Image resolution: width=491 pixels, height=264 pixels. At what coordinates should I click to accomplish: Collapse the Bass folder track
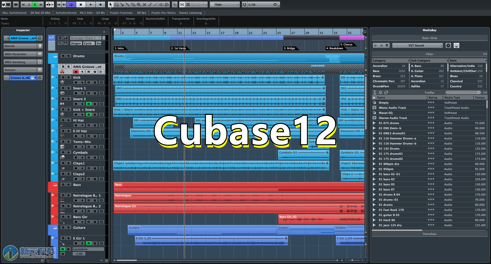tap(55, 185)
